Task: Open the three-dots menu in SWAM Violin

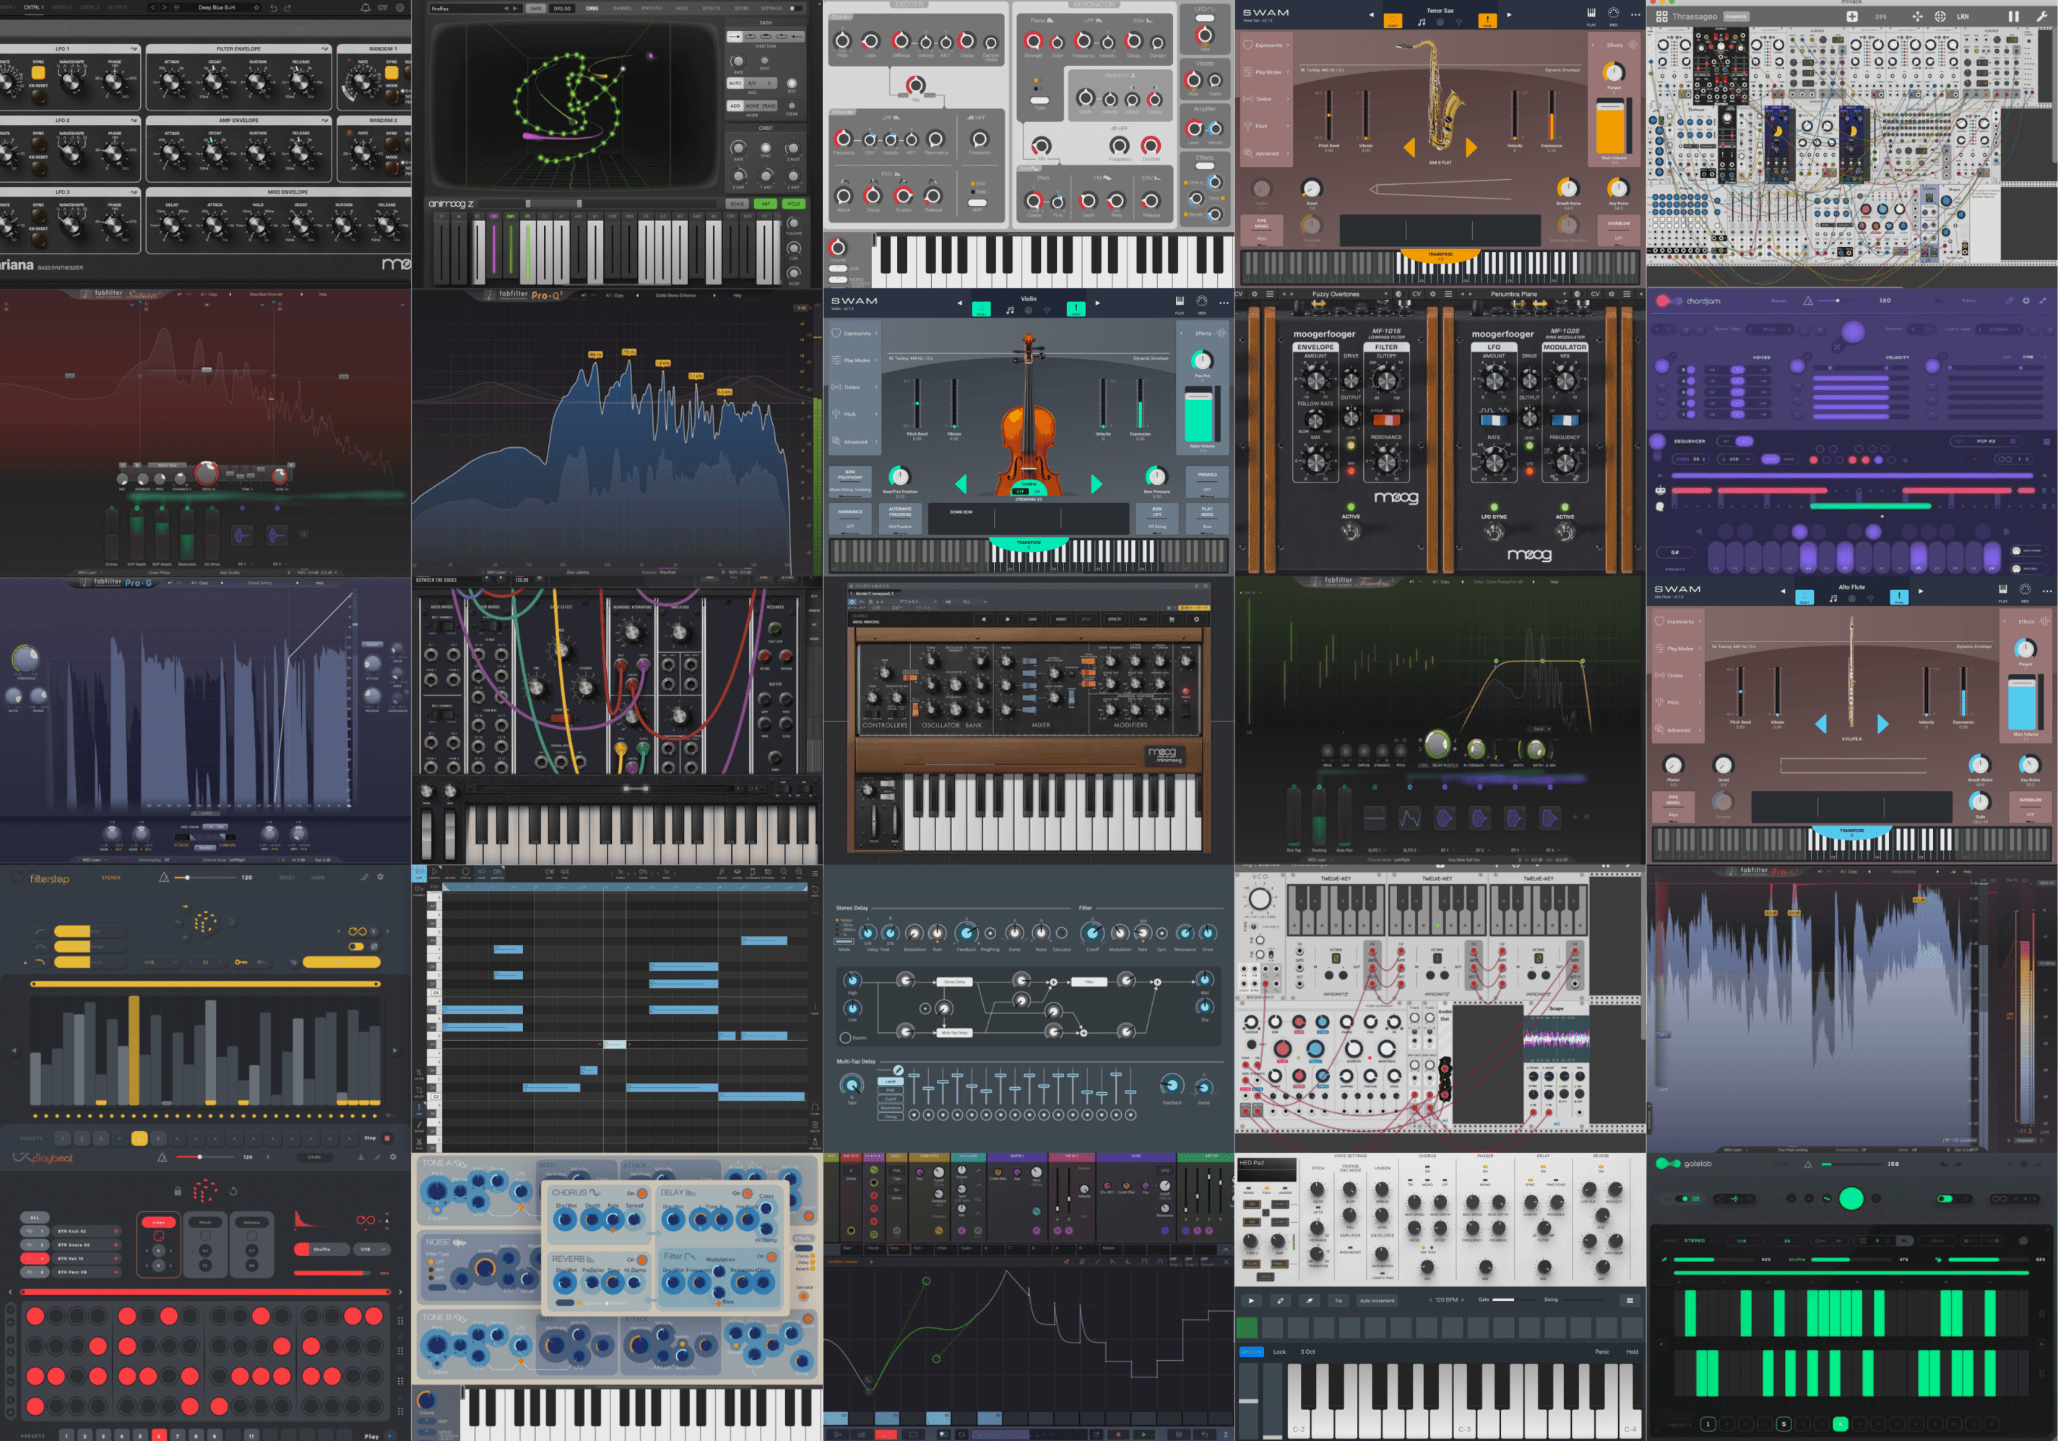Action: (x=1224, y=302)
